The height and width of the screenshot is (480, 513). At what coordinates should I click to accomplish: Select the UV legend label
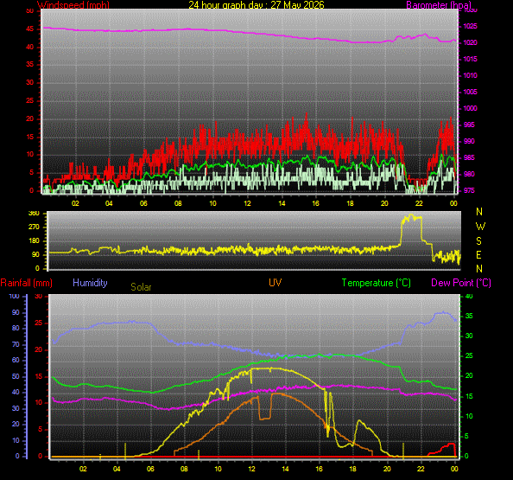[275, 283]
